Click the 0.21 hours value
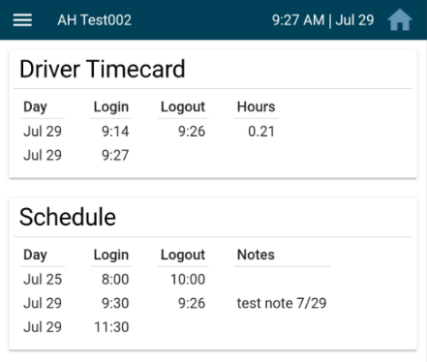 click(261, 132)
